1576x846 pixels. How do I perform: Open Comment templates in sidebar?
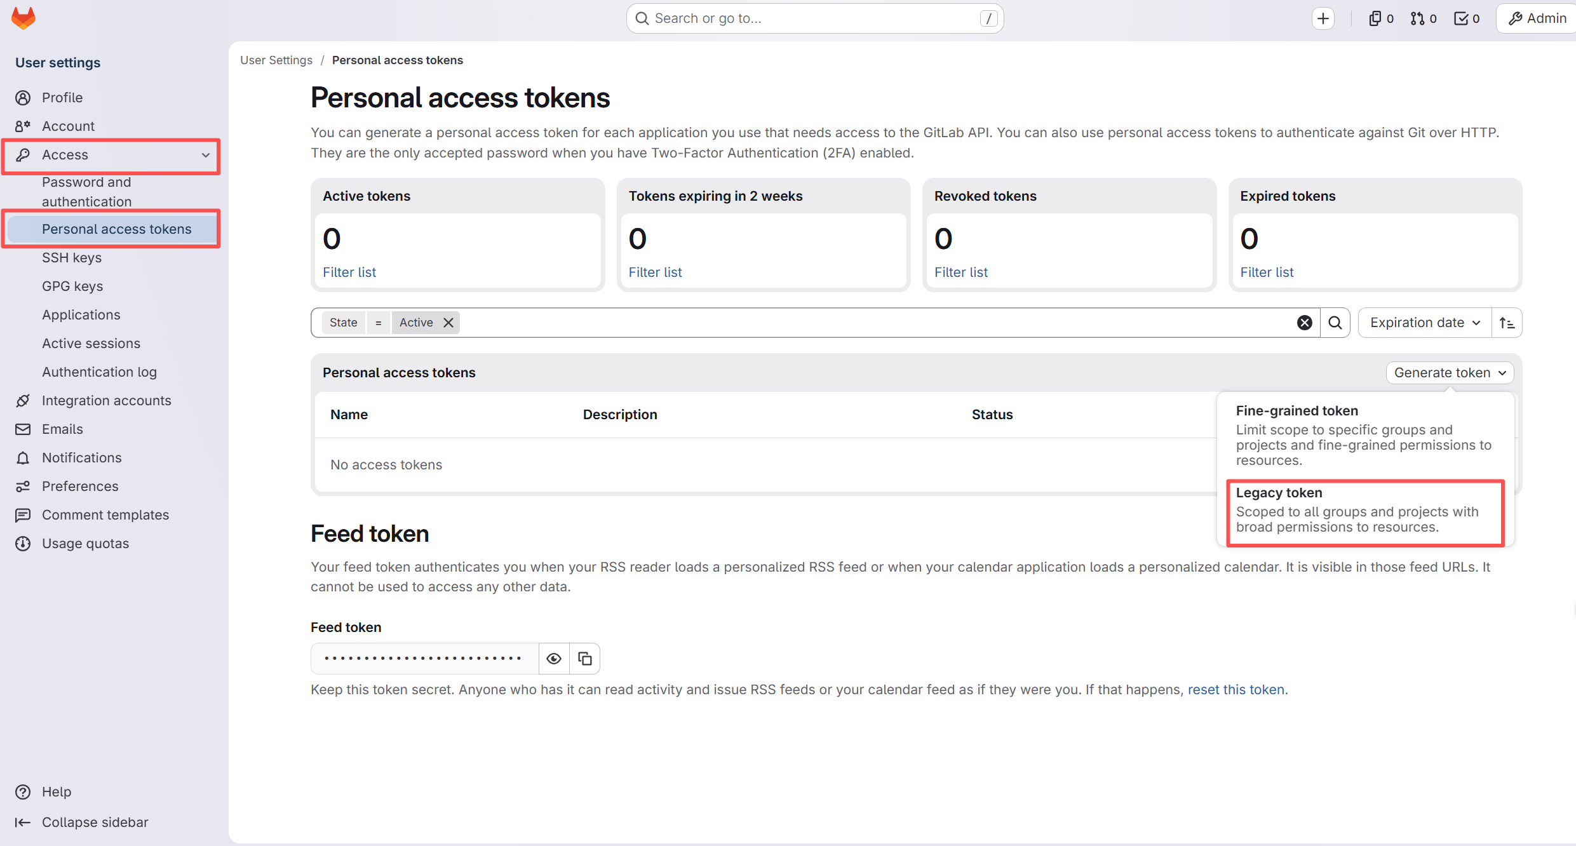coord(105,514)
